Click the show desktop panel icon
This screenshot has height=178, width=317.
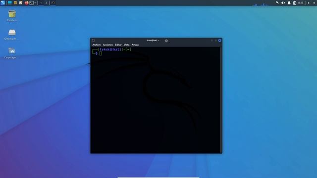pos(9,2)
